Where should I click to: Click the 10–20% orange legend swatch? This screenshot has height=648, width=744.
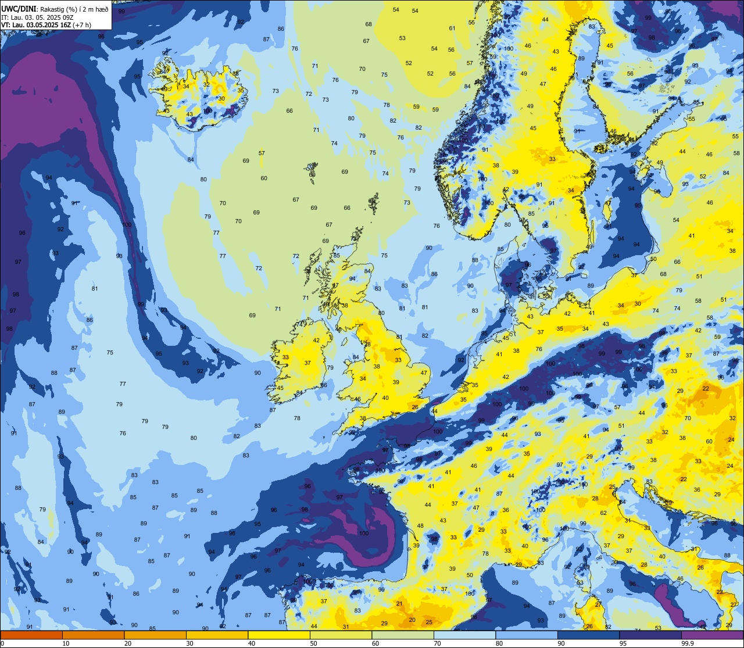coord(93,635)
